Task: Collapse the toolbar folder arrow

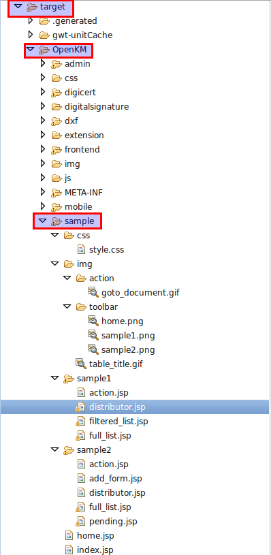Action: pos(67,306)
